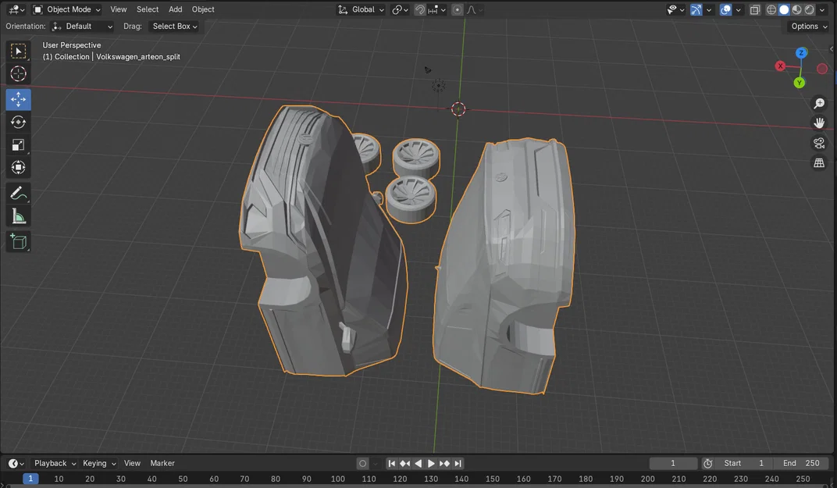Activate the Annotate tool
Image resolution: width=837 pixels, height=488 pixels.
(18, 193)
